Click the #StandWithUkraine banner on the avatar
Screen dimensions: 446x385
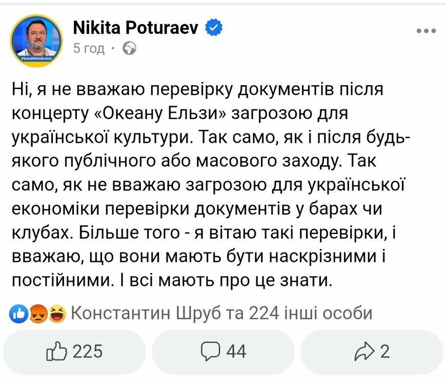(x=35, y=59)
